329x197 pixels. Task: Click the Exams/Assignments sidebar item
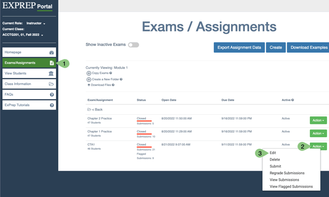click(29, 63)
